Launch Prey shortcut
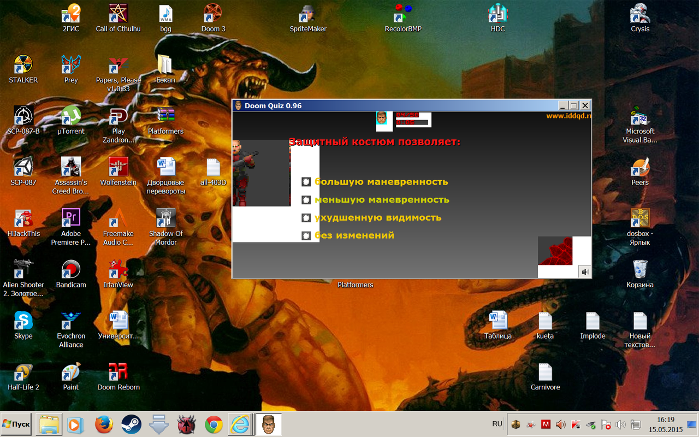The image size is (699, 437). (x=71, y=69)
